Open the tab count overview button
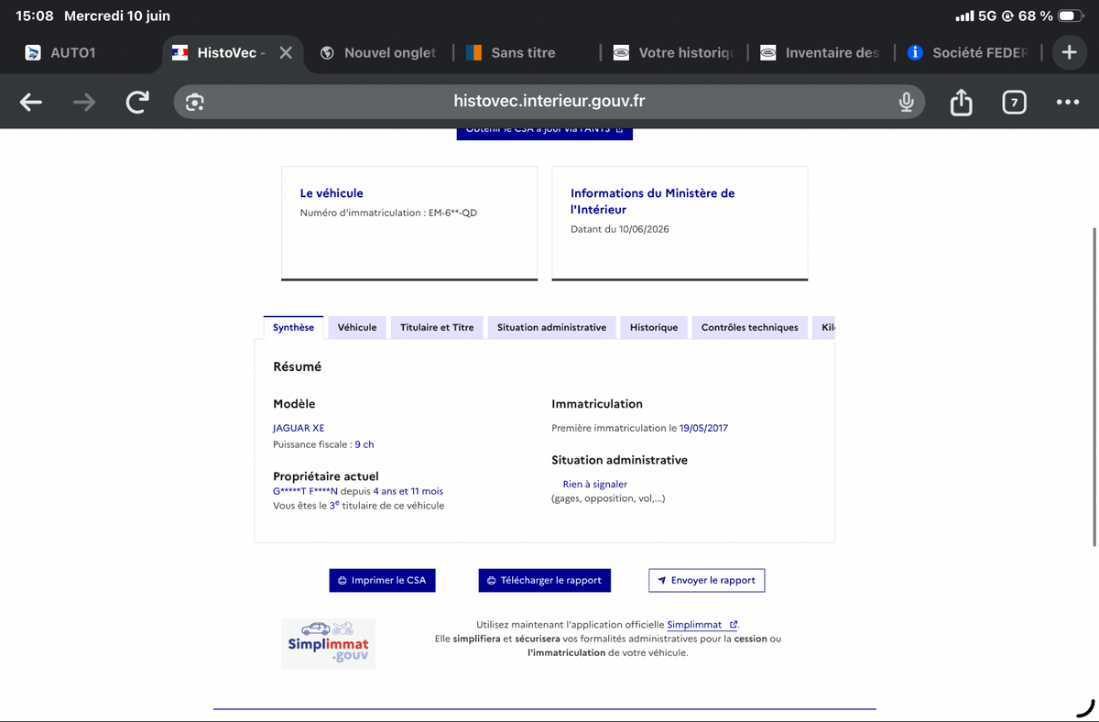Image resolution: width=1099 pixels, height=722 pixels. (x=1013, y=103)
